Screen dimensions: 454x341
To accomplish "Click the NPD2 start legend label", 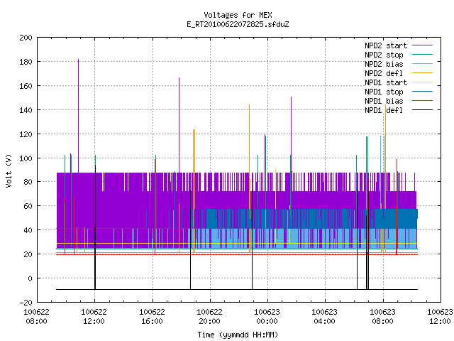I will (386, 45).
